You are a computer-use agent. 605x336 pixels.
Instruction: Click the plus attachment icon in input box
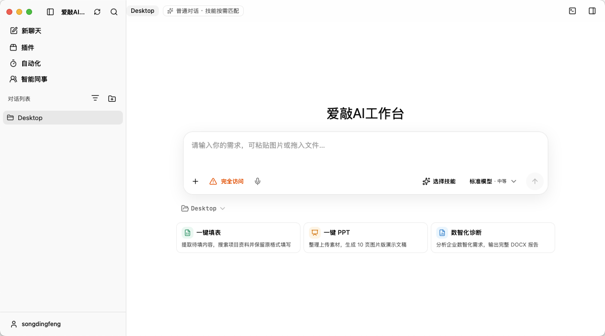pos(195,181)
